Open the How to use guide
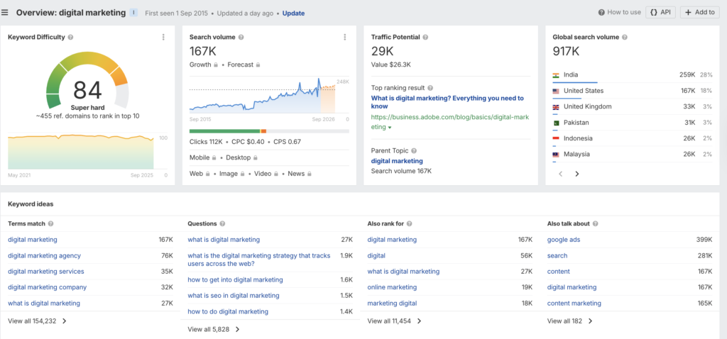Image resolution: width=727 pixels, height=339 pixels. pyautogui.click(x=619, y=13)
